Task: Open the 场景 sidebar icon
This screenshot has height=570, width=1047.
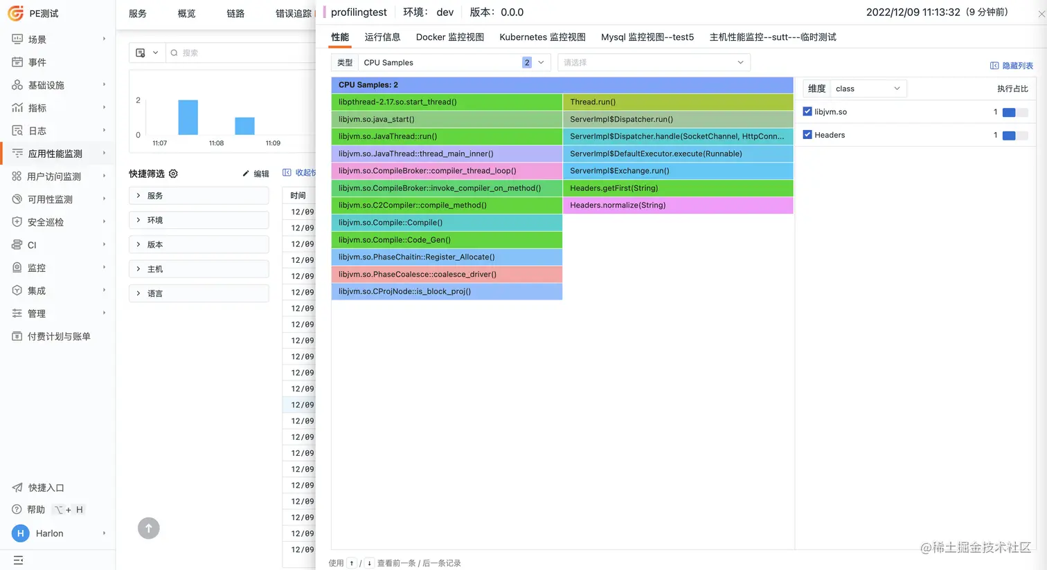Action: tap(17, 39)
